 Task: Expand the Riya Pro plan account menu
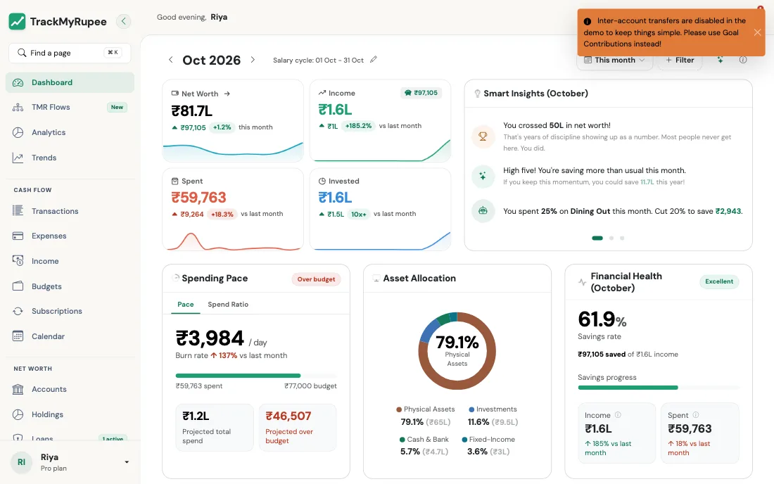(x=127, y=462)
